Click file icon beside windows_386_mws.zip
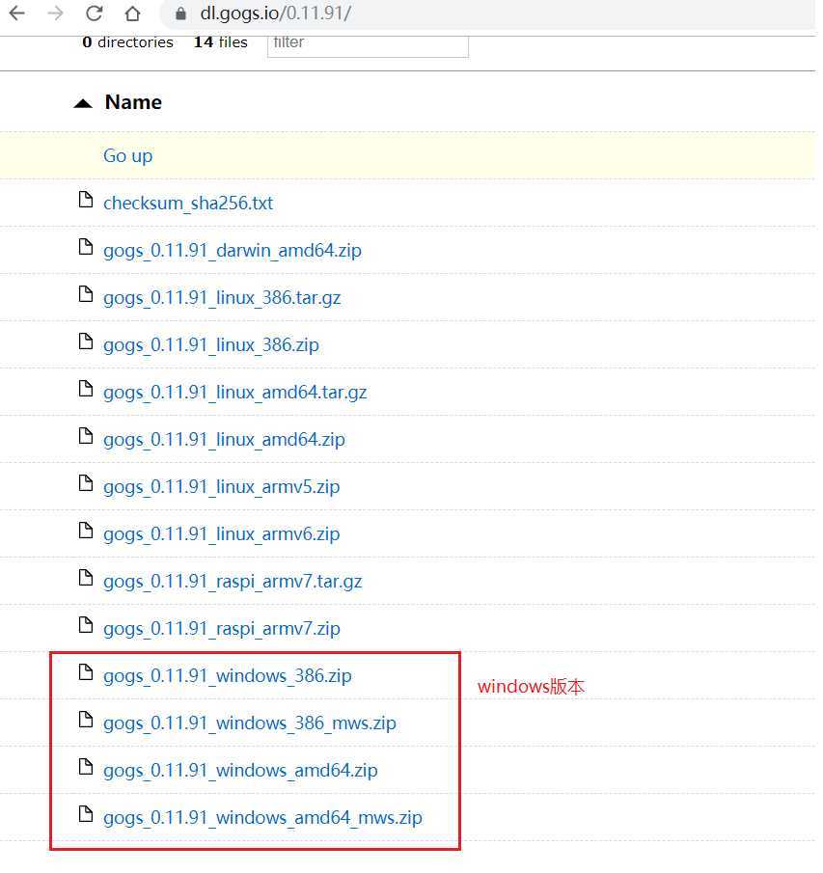The width and height of the screenshot is (823, 873). [86, 720]
